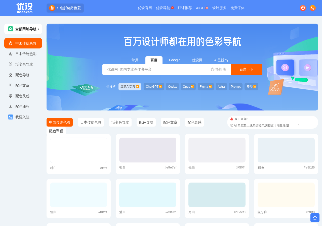
Task: Click the orange phone icon in header
Action: tap(313, 8)
